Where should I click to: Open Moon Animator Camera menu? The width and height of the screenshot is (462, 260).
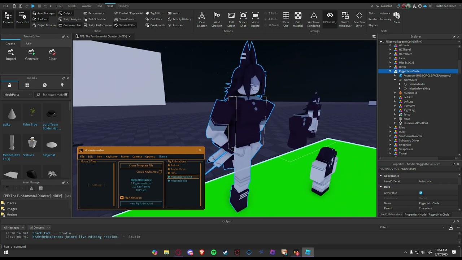(137, 157)
